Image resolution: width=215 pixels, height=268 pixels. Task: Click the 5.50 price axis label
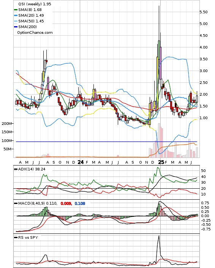click(204, 12)
